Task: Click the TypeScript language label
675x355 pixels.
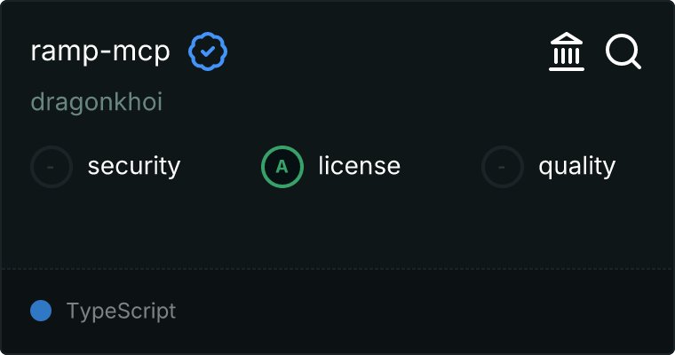Action: point(121,311)
